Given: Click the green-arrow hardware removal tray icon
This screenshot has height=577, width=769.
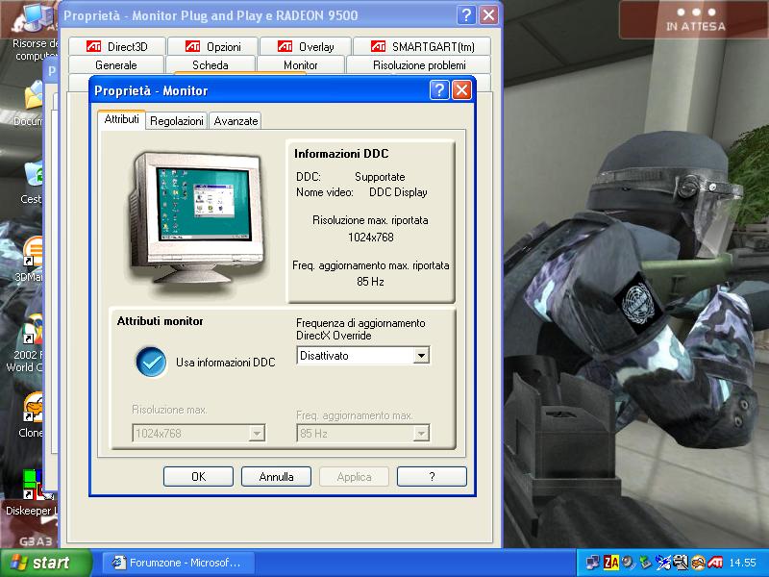Looking at the screenshot, I should (645, 563).
